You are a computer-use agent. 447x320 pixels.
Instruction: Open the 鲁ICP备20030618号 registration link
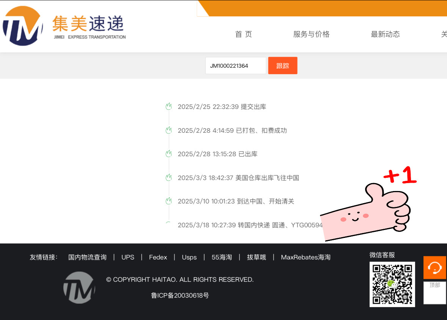180,295
